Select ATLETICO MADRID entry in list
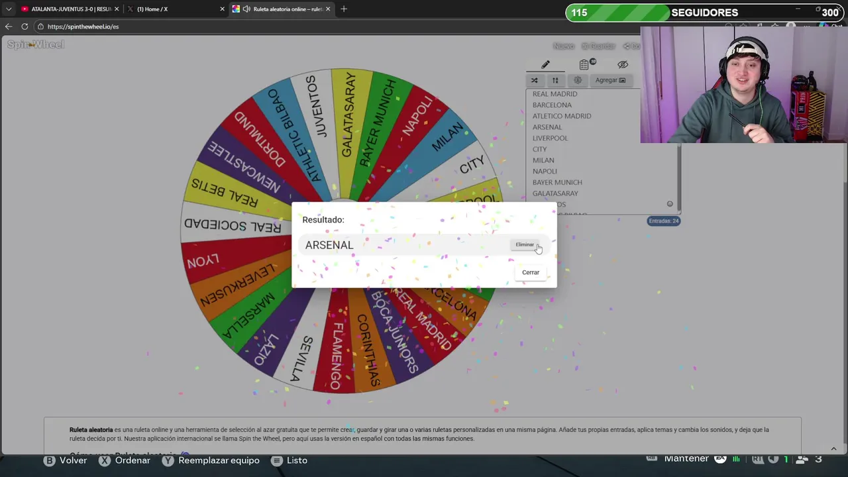848x477 pixels. pyautogui.click(x=562, y=116)
